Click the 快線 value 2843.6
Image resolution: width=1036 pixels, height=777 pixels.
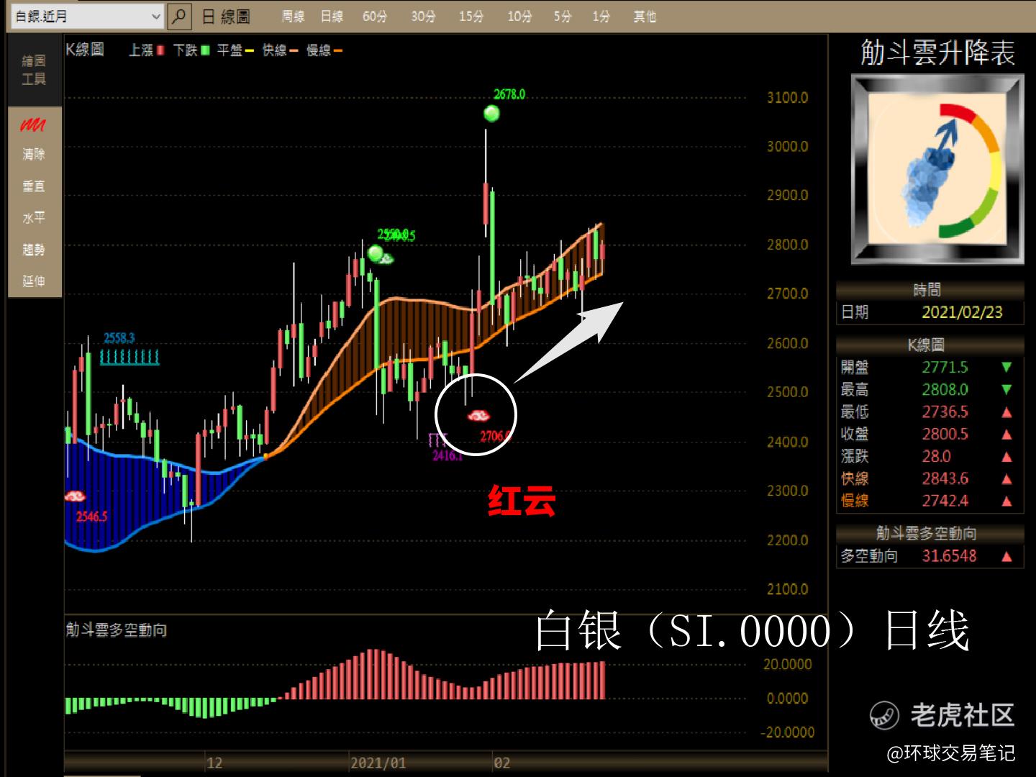click(x=945, y=478)
